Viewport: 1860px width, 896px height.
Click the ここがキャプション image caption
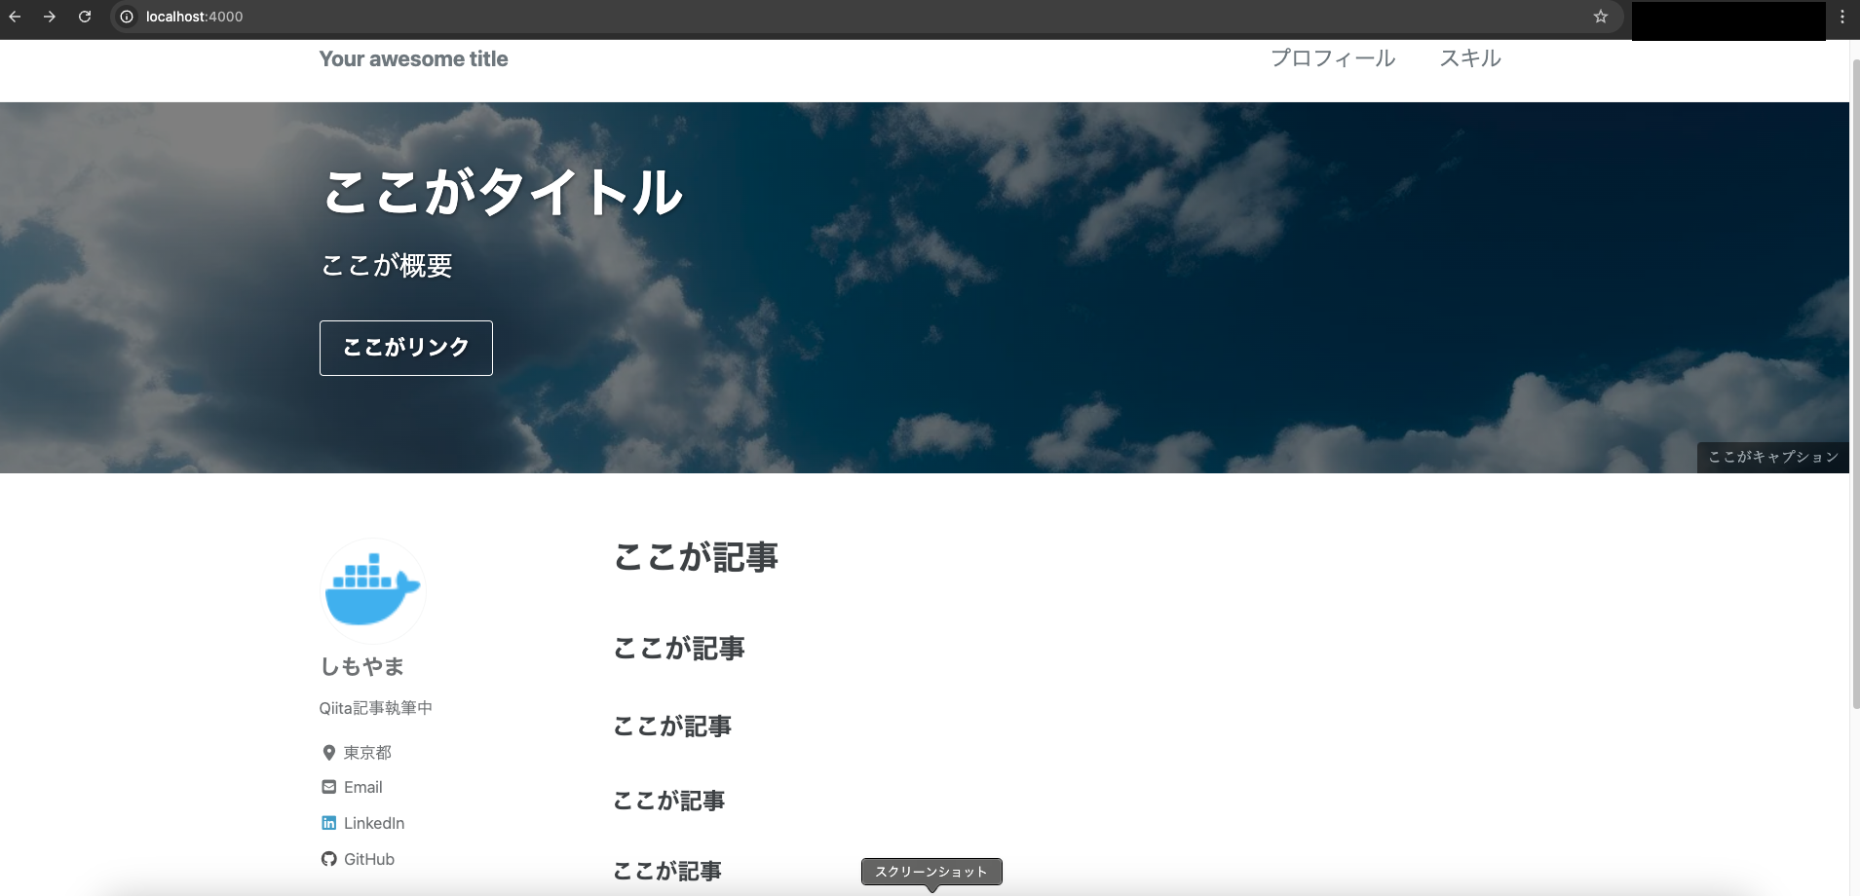pyautogui.click(x=1772, y=456)
